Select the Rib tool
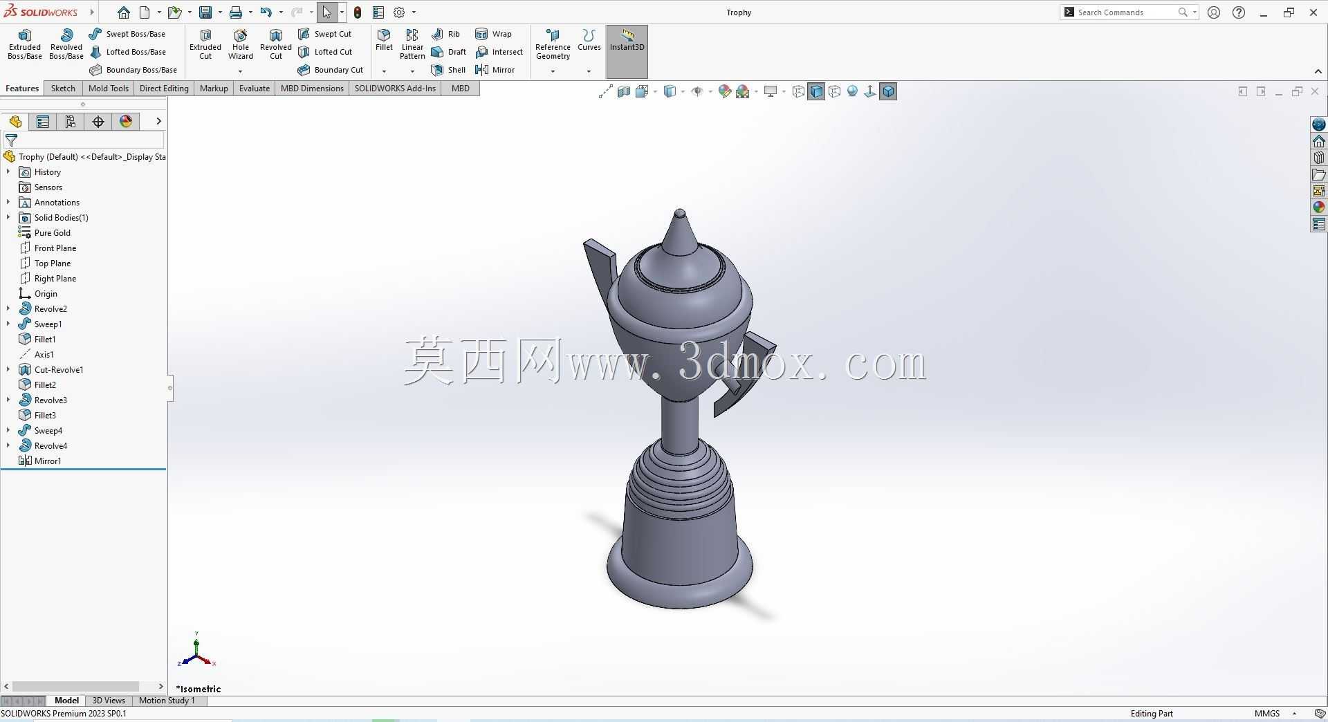Viewport: 1328px width, 722px height. 445,34
